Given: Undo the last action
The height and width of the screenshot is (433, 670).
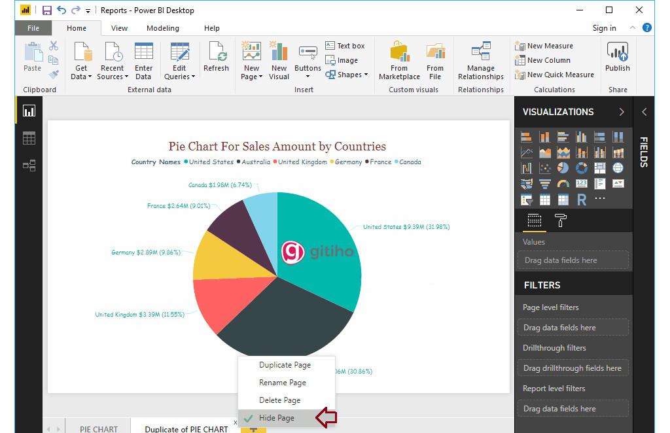Looking at the screenshot, I should coord(62,10).
